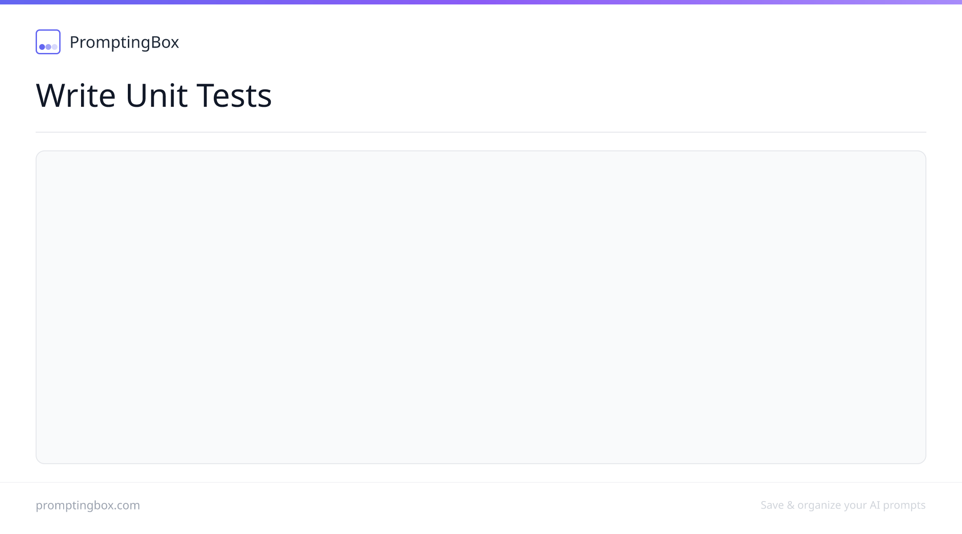Click inside the empty prompt content box
Image resolution: width=962 pixels, height=534 pixels.
coord(481,307)
